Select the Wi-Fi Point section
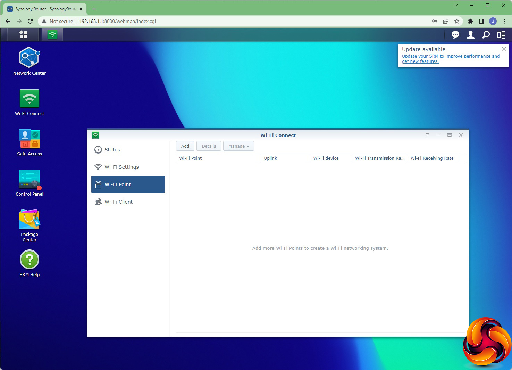 (x=128, y=184)
